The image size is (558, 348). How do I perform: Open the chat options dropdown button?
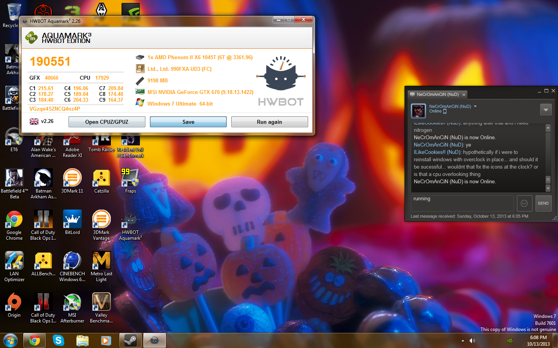click(546, 110)
